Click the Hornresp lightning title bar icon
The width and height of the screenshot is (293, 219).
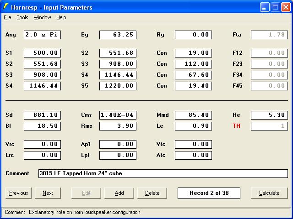(5, 7)
